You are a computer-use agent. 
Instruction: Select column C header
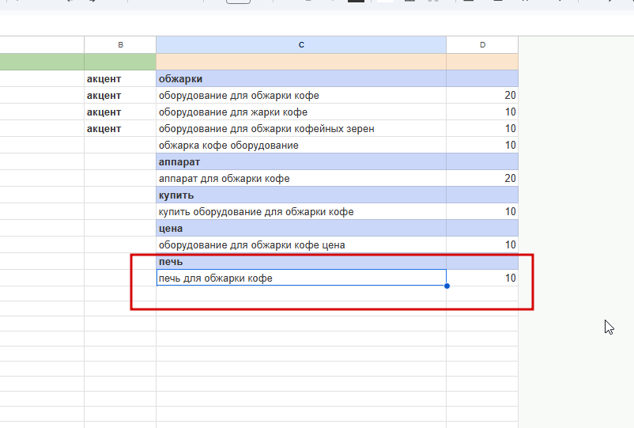[x=301, y=45]
